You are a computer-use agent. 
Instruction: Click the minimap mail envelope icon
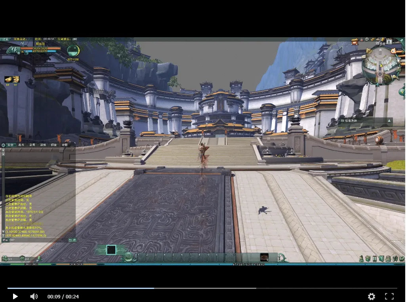click(364, 57)
